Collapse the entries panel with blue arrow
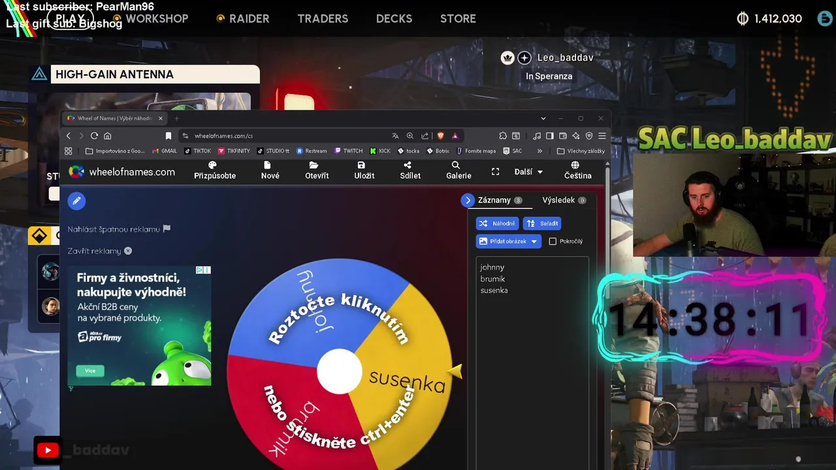This screenshot has width=836, height=470. pyautogui.click(x=467, y=200)
